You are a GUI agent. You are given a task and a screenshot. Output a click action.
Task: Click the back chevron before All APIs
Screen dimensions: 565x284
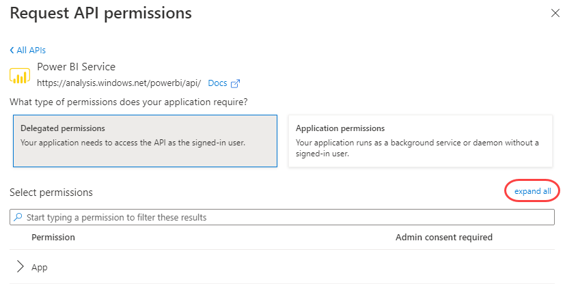pos(12,50)
